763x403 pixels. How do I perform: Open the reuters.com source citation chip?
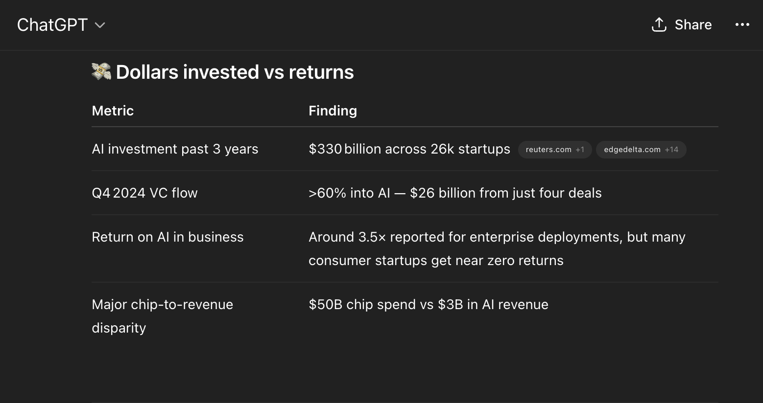(555, 150)
